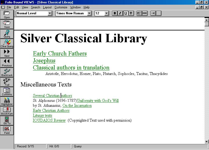
Task: Click the align left icon
Action: pyautogui.click(x=139, y=13)
